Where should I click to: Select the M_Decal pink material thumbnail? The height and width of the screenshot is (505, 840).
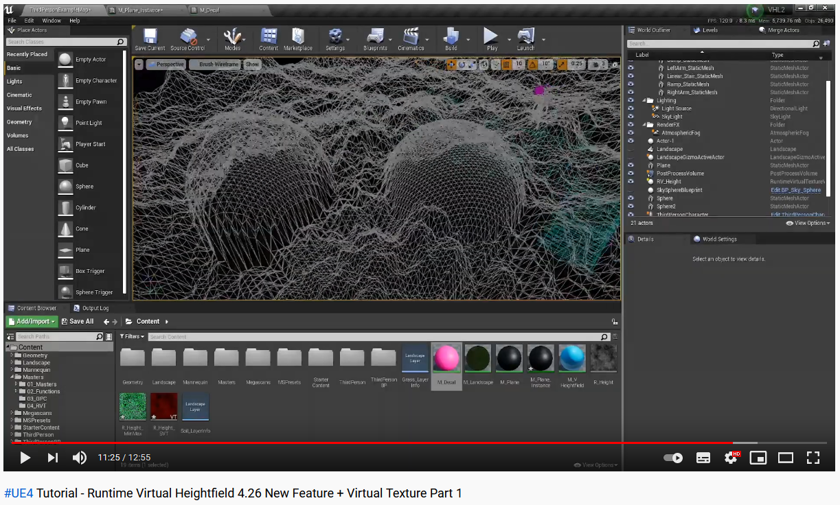[446, 358]
